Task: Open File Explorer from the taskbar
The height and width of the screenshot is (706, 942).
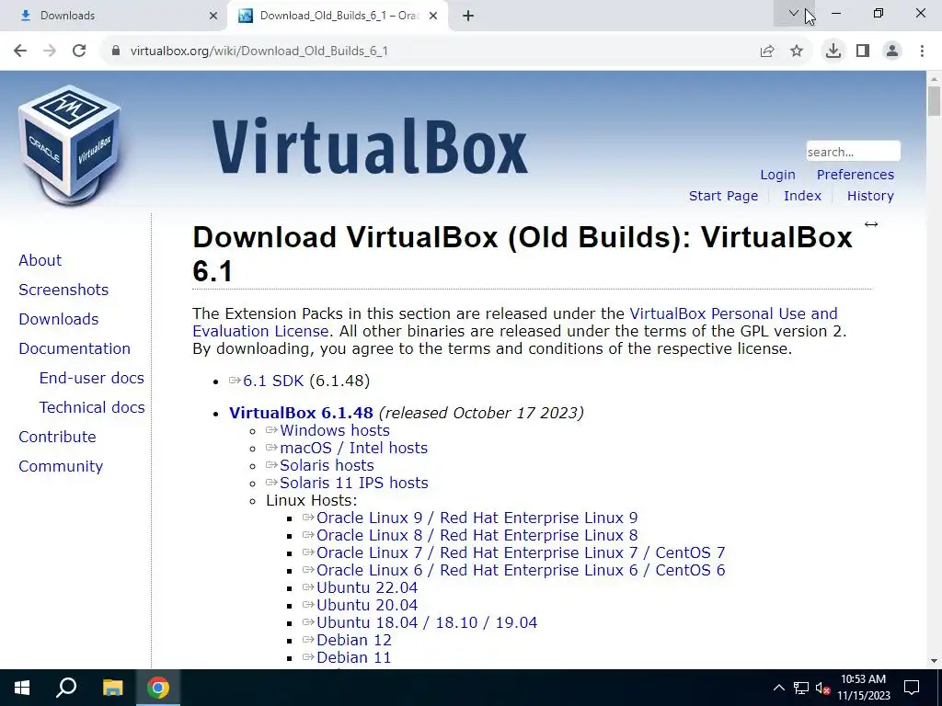Action: click(x=112, y=688)
